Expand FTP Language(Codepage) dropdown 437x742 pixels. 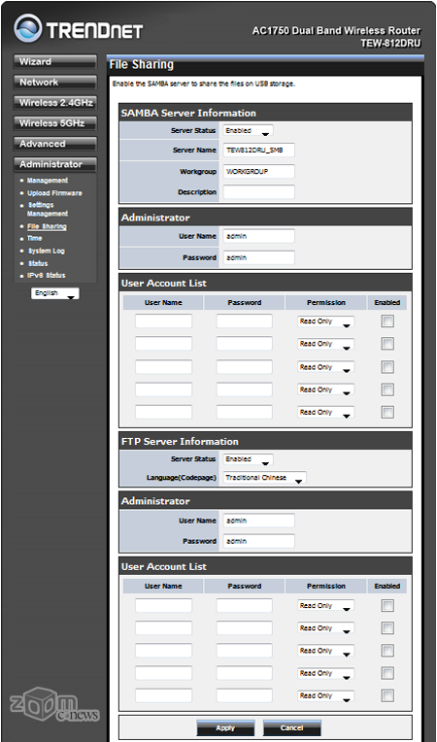pos(264,478)
